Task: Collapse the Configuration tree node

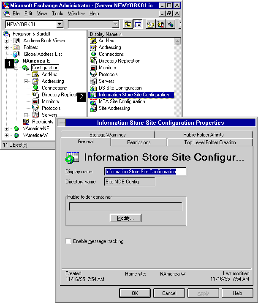Action: click(x=16, y=68)
